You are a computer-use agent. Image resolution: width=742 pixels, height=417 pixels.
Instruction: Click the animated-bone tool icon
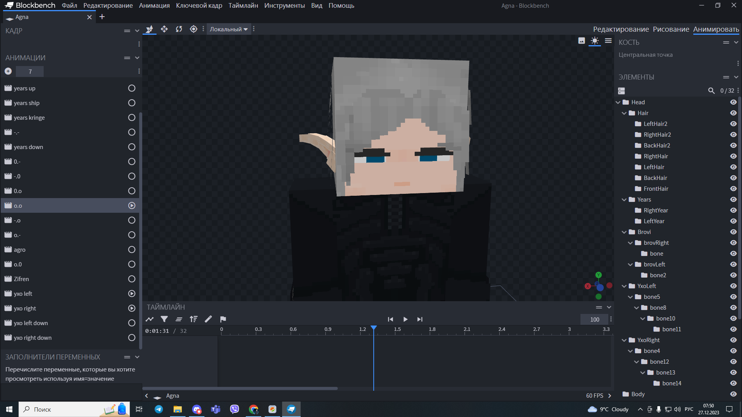tap(150, 29)
